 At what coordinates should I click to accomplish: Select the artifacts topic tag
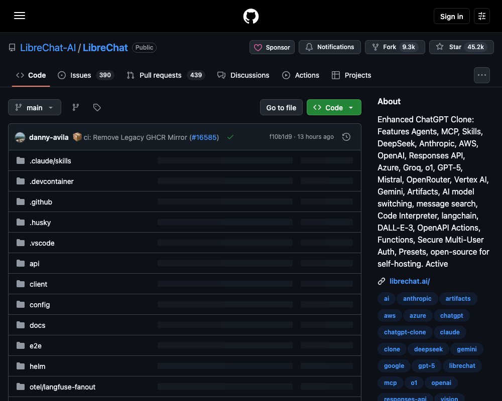click(x=458, y=299)
